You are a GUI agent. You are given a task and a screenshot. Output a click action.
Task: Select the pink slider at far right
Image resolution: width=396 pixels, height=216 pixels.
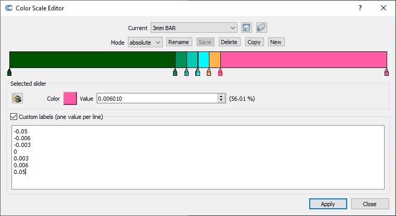(387, 73)
